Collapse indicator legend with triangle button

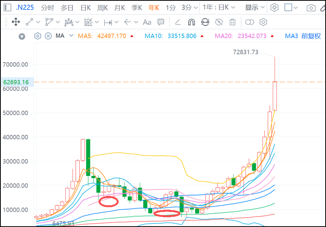coord(22,37)
